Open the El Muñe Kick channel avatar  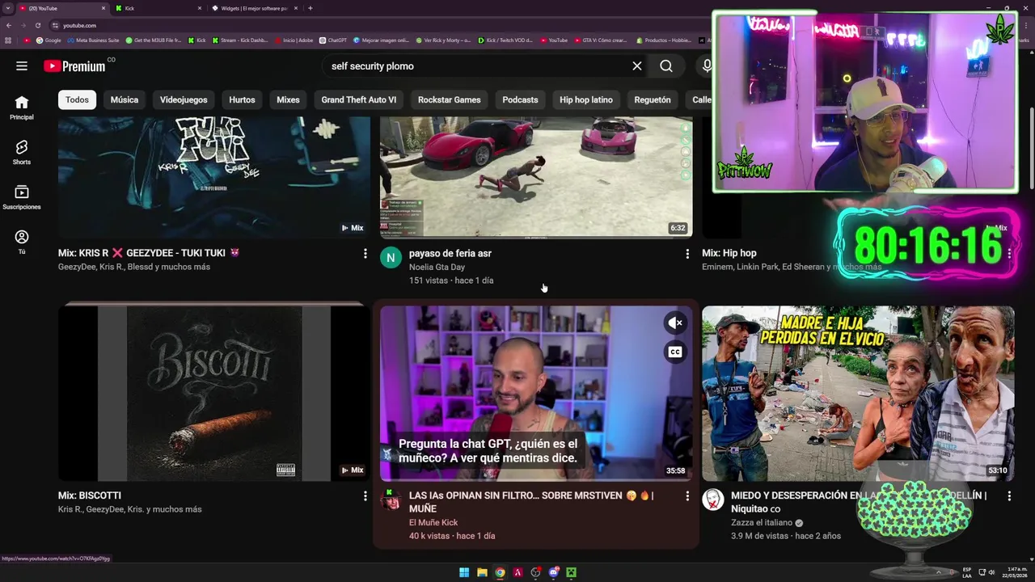point(391,500)
